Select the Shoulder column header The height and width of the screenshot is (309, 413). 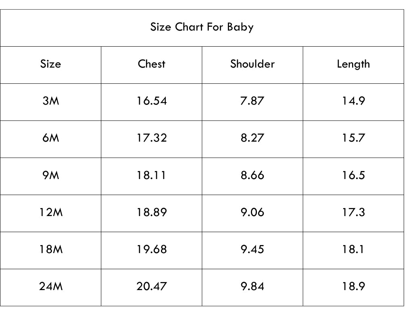(x=252, y=64)
